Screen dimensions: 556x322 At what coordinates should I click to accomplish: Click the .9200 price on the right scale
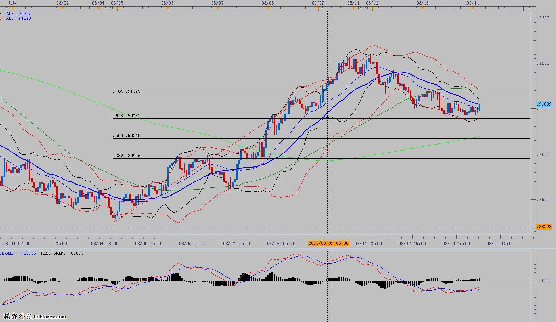coord(543,63)
